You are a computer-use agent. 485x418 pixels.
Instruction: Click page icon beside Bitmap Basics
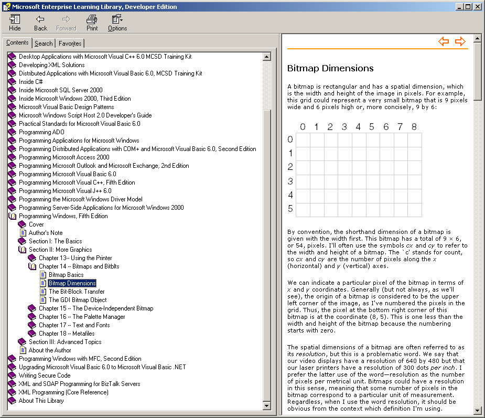(44, 275)
